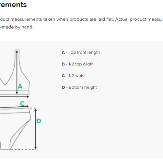Click the bold A legend letter
Viewport: 163px width, 163px height.
click(x=63, y=52)
